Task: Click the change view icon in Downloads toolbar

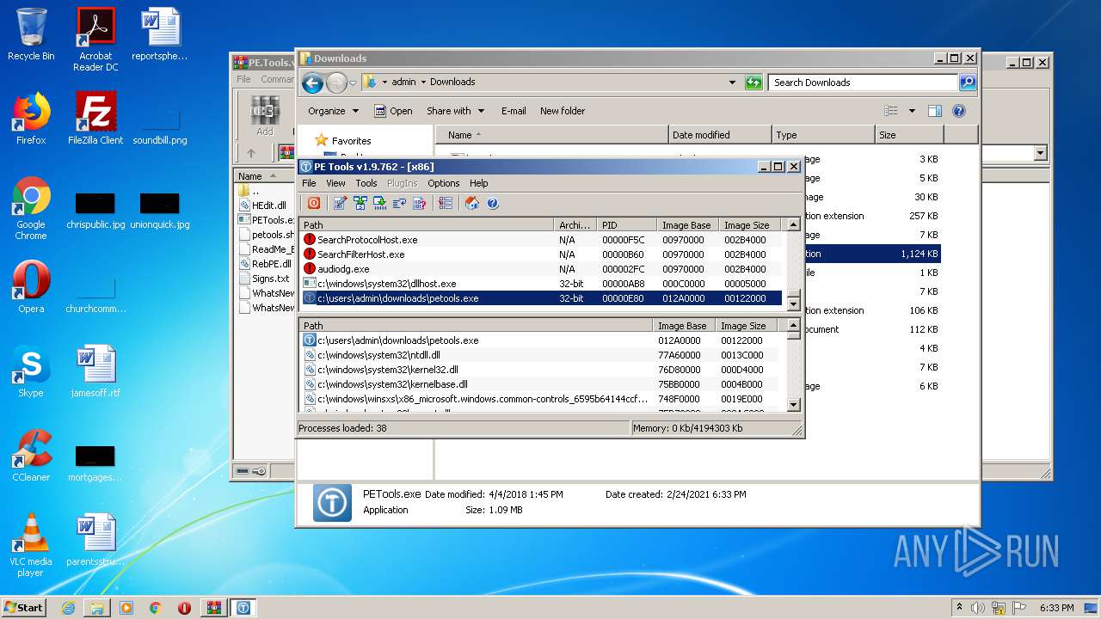Action: (891, 111)
